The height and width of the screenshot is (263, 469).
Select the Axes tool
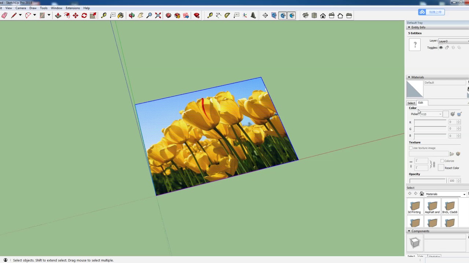coord(245,15)
